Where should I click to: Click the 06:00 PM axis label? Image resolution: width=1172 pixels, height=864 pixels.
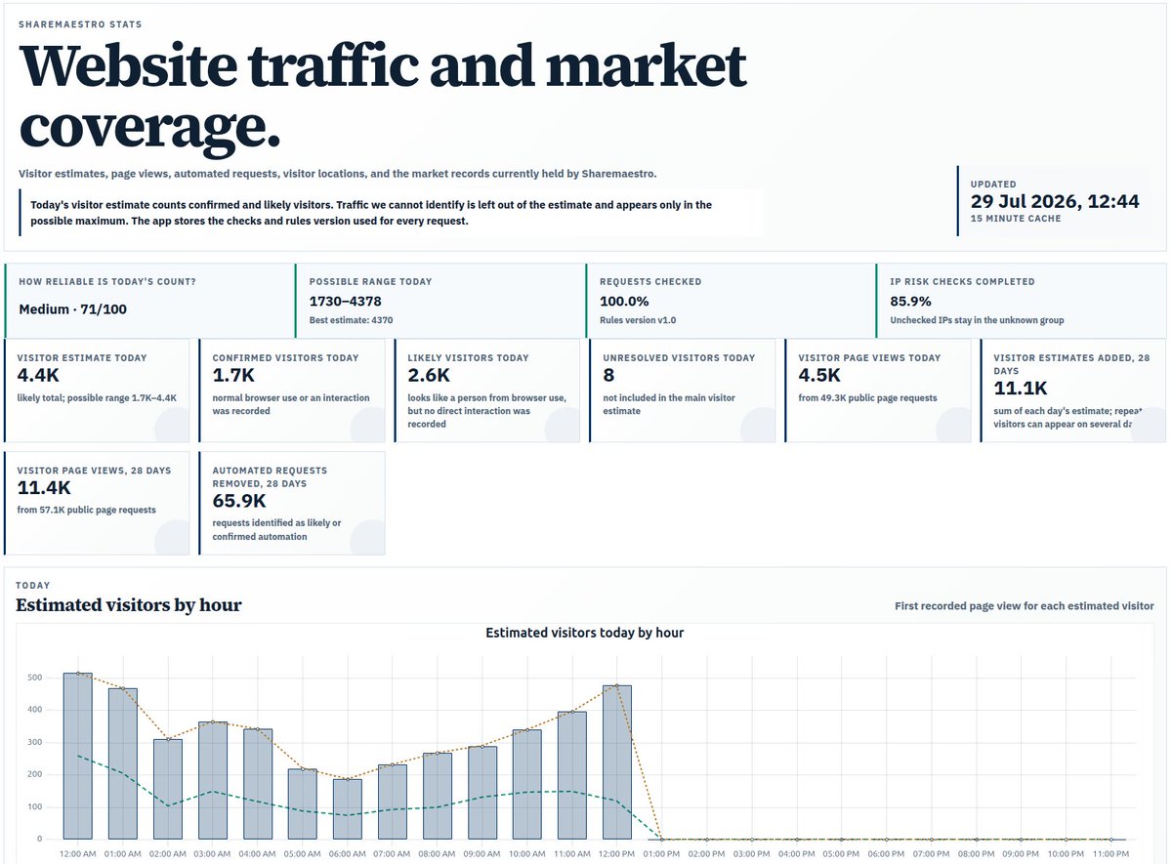pos(887,853)
